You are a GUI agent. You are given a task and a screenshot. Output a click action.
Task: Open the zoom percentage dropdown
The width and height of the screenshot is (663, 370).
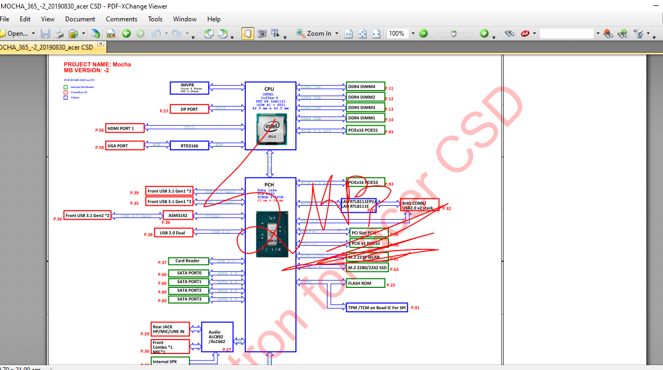pos(412,33)
